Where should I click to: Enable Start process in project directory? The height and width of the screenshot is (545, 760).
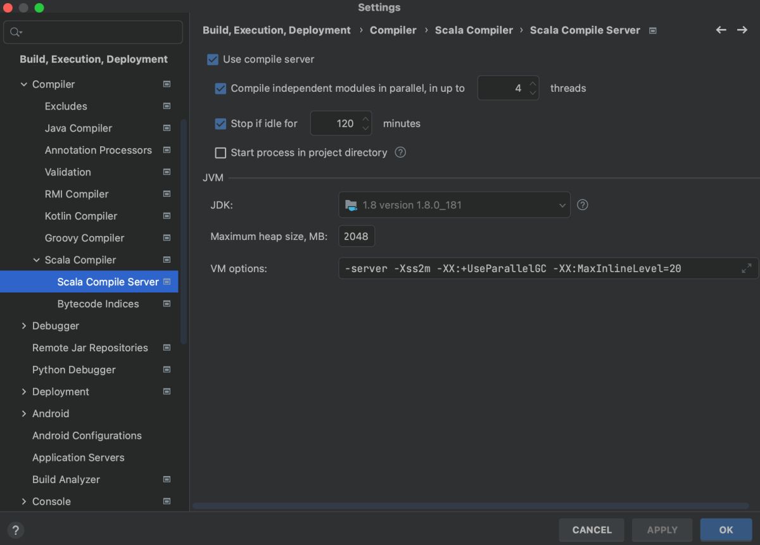(x=220, y=153)
